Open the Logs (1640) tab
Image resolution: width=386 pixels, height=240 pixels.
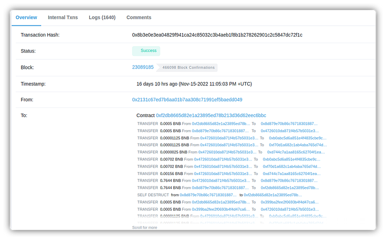tap(103, 17)
